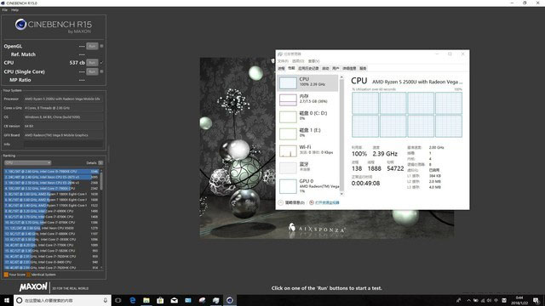
Task: Open Cinebench File menu
Action: [5, 10]
